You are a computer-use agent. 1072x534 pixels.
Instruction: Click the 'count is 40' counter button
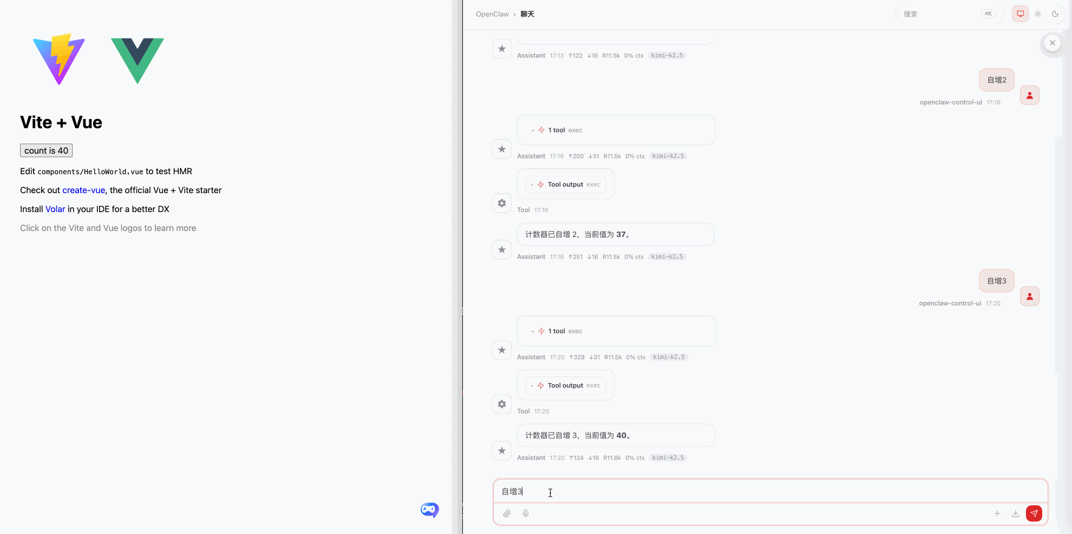pyautogui.click(x=46, y=150)
